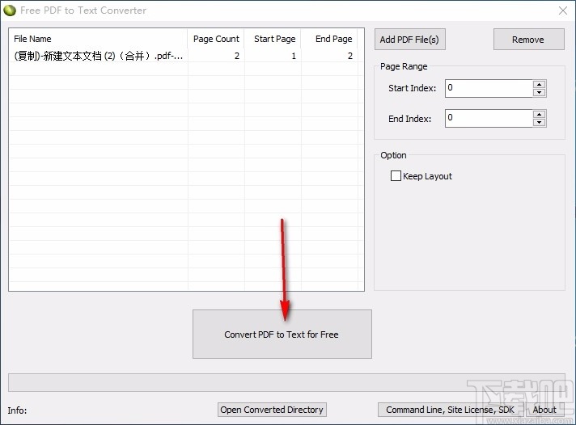576x425 pixels.
Task: Start Convert PDF to Text for Free
Action: 282,334
